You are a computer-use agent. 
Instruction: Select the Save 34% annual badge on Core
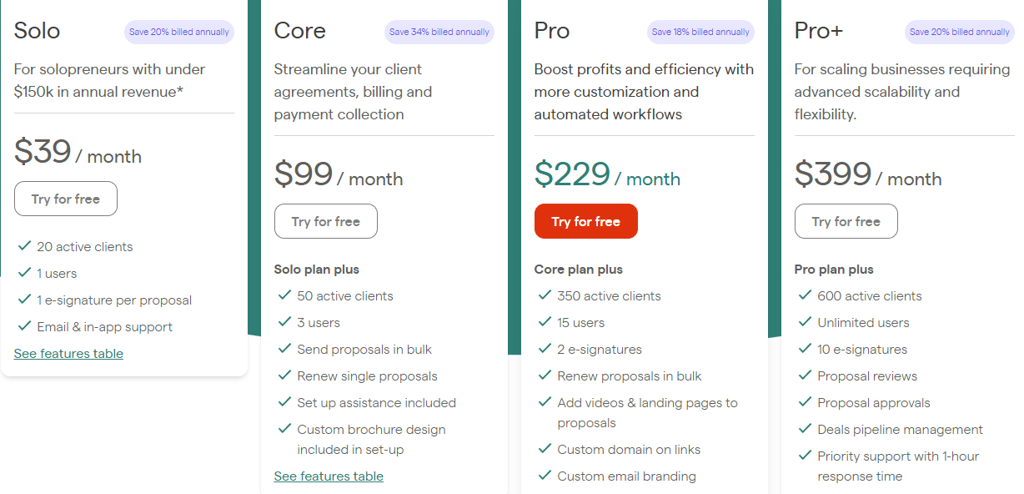coord(439,31)
